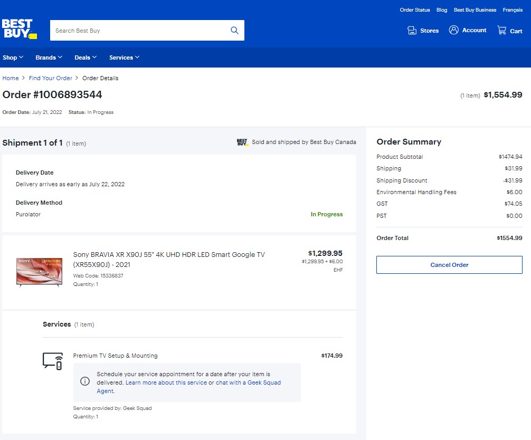531x440 pixels.
Task: Switch language to Français
Action: tap(513, 10)
